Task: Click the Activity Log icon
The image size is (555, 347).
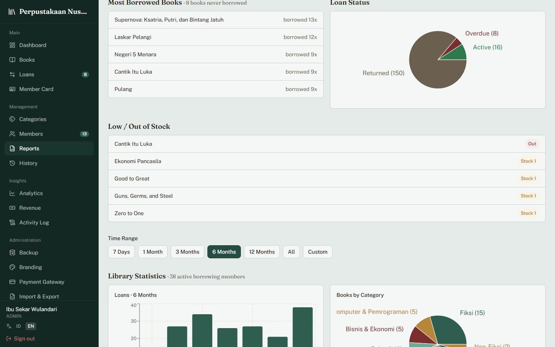Action: [12, 222]
